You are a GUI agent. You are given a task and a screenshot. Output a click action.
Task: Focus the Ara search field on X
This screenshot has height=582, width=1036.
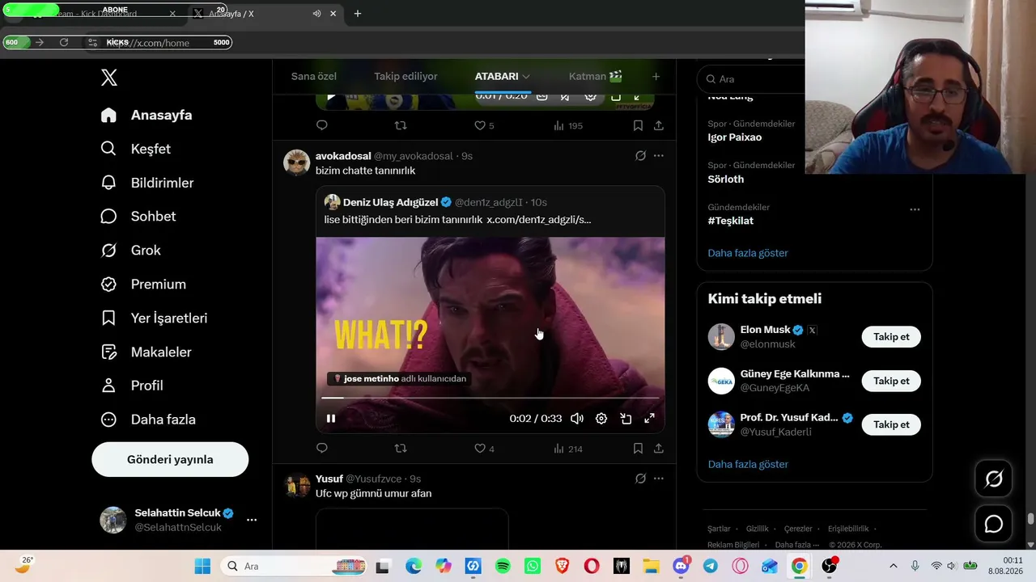(x=753, y=79)
